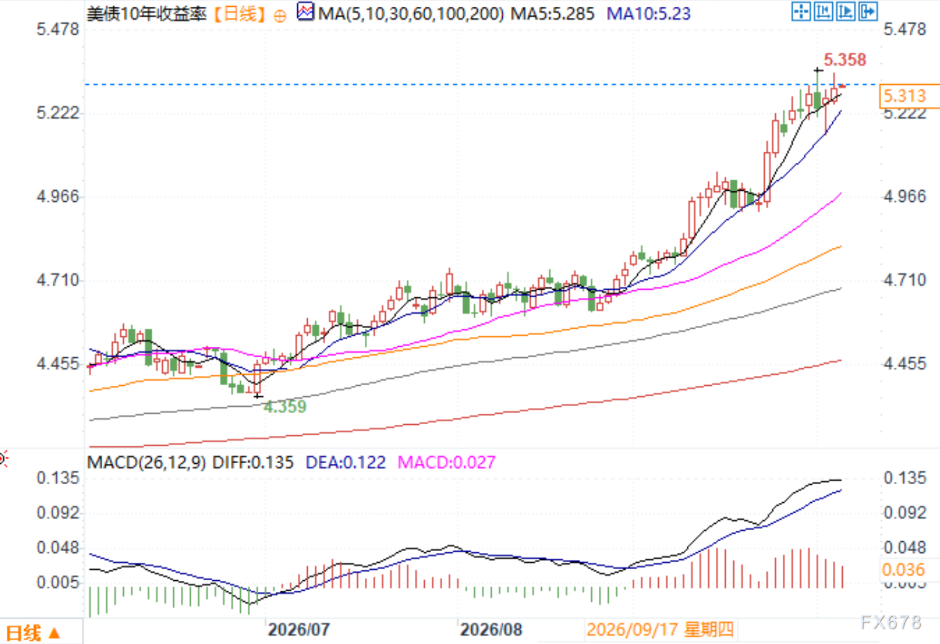
Task: Expand the 日线 period selector triangle
Action: pyautogui.click(x=54, y=633)
